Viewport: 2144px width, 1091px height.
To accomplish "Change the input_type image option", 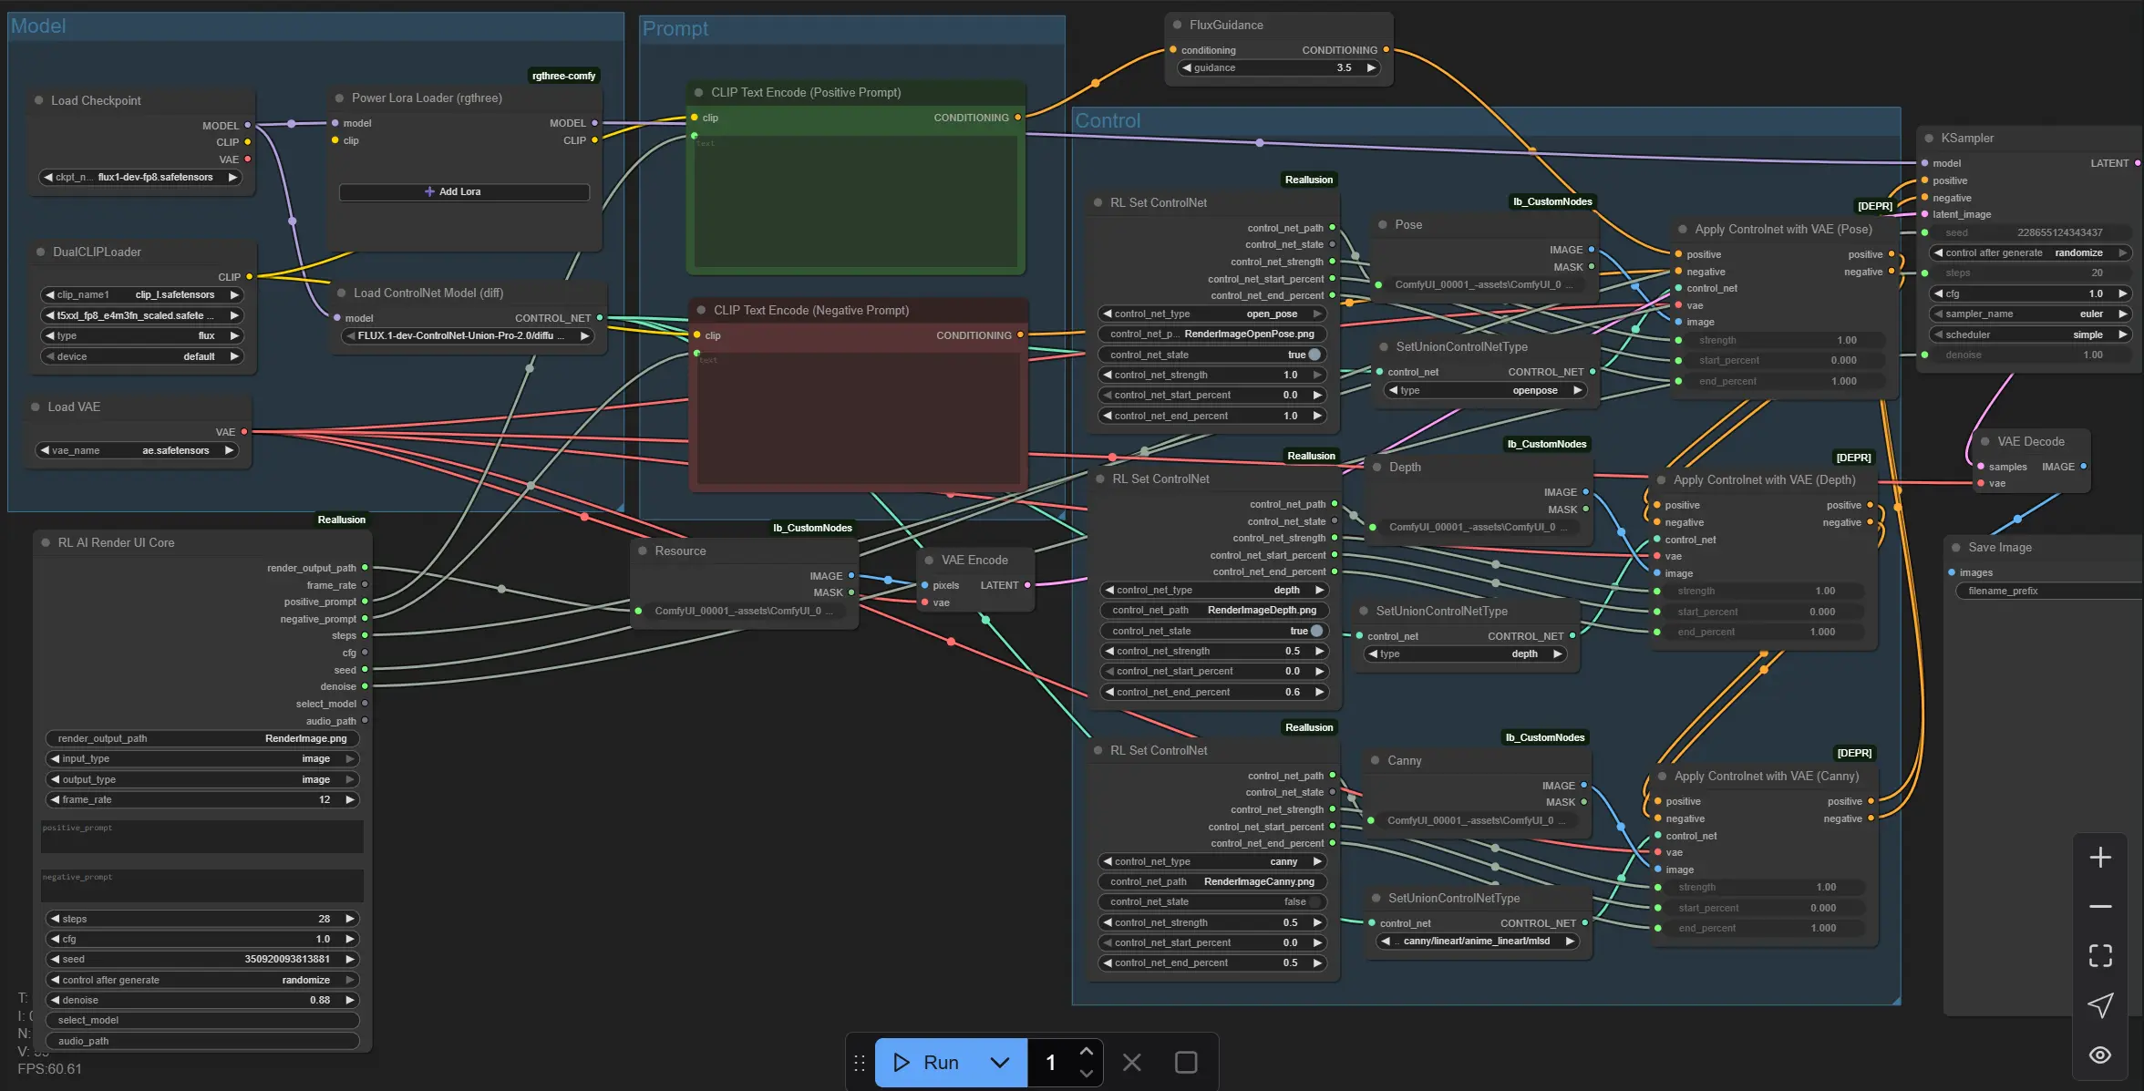I will 202,758.
